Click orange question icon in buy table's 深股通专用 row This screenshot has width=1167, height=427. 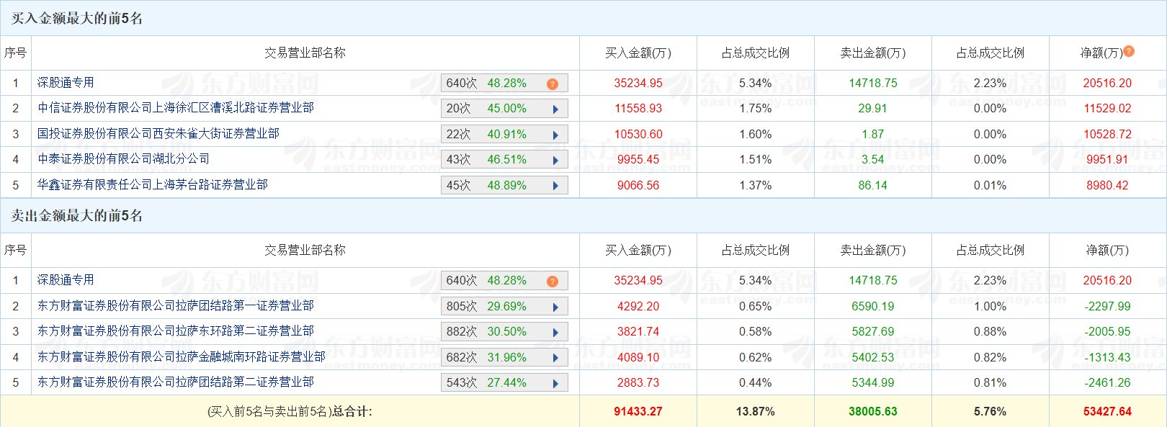point(553,84)
